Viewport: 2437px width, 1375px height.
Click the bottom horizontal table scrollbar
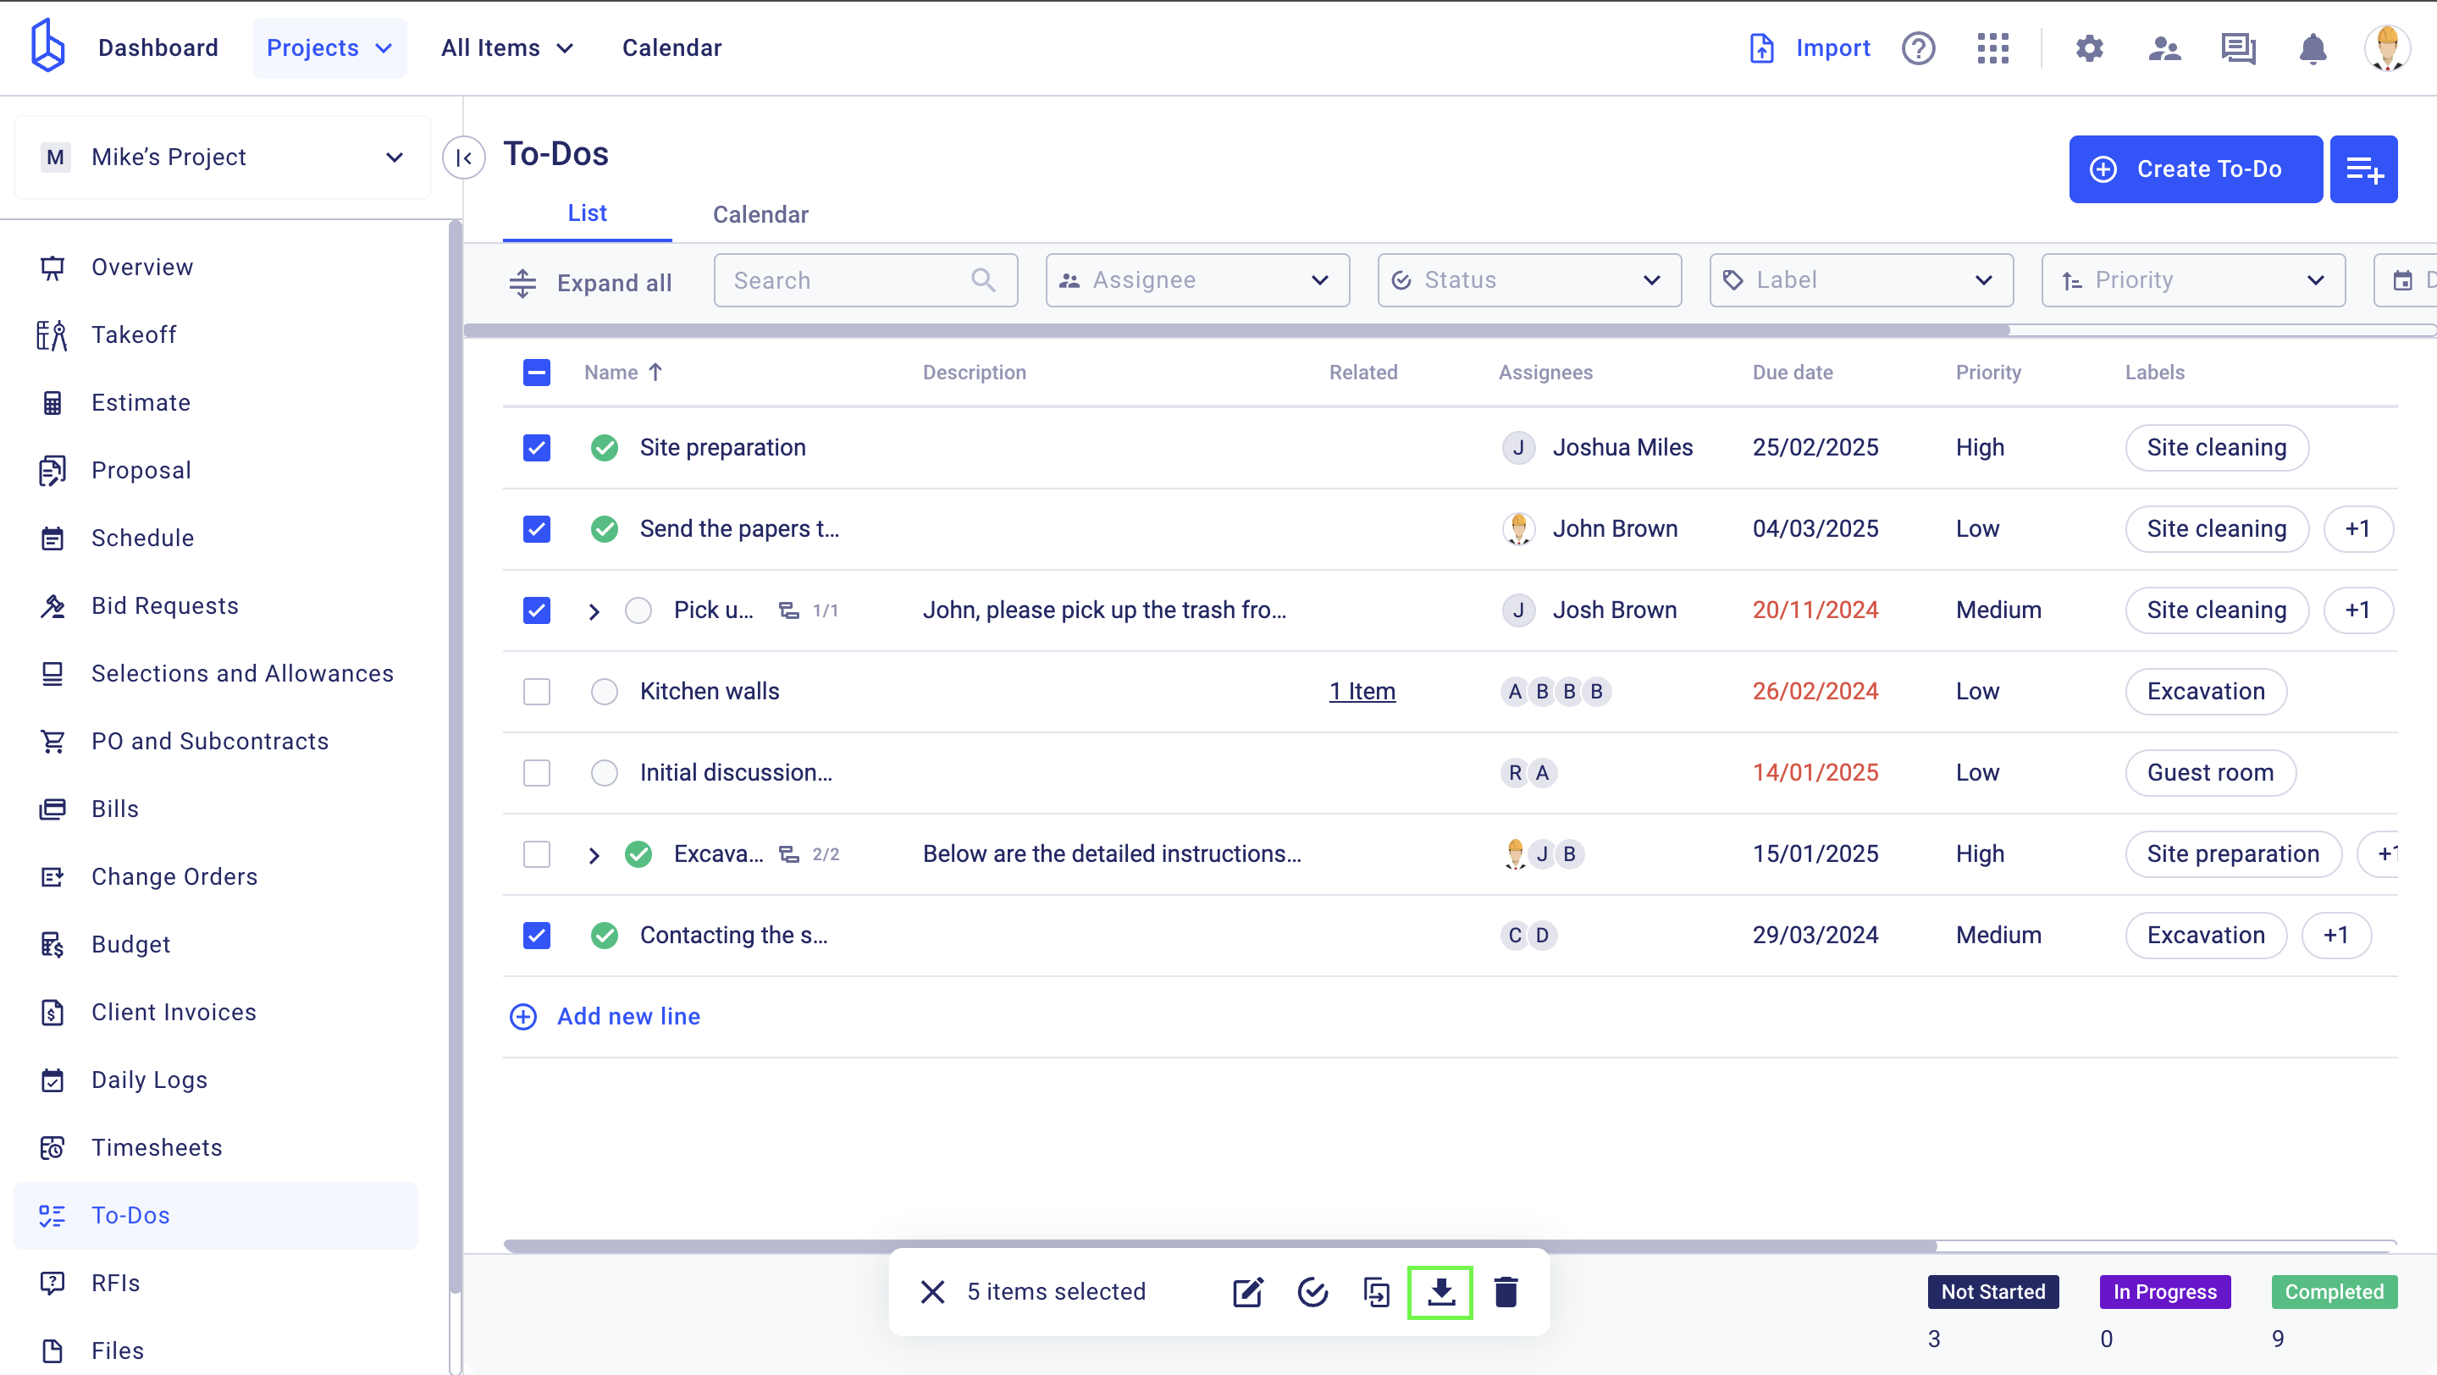[x=1220, y=1245]
